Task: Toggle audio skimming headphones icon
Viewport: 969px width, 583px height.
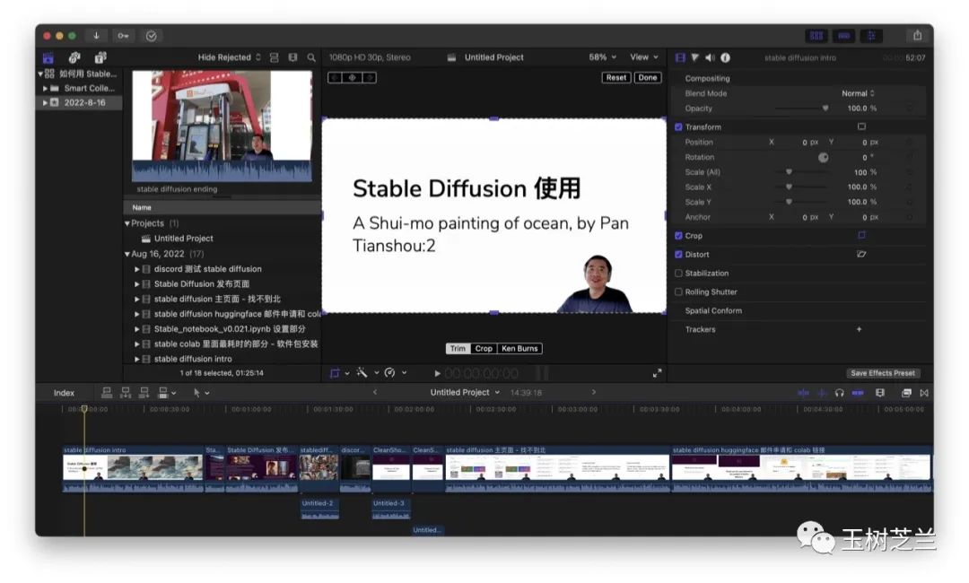Action: pyautogui.click(x=839, y=393)
